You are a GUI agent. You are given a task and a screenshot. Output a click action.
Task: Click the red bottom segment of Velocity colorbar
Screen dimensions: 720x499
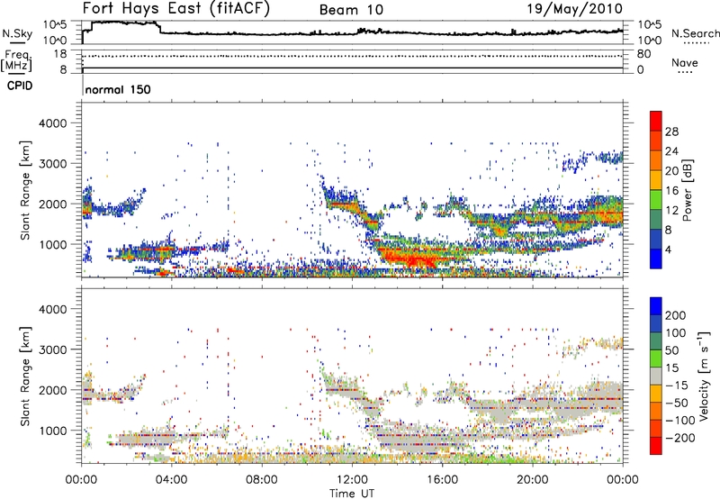tap(656, 446)
